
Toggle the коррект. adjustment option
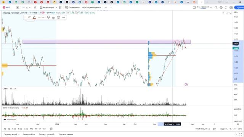point(224,129)
